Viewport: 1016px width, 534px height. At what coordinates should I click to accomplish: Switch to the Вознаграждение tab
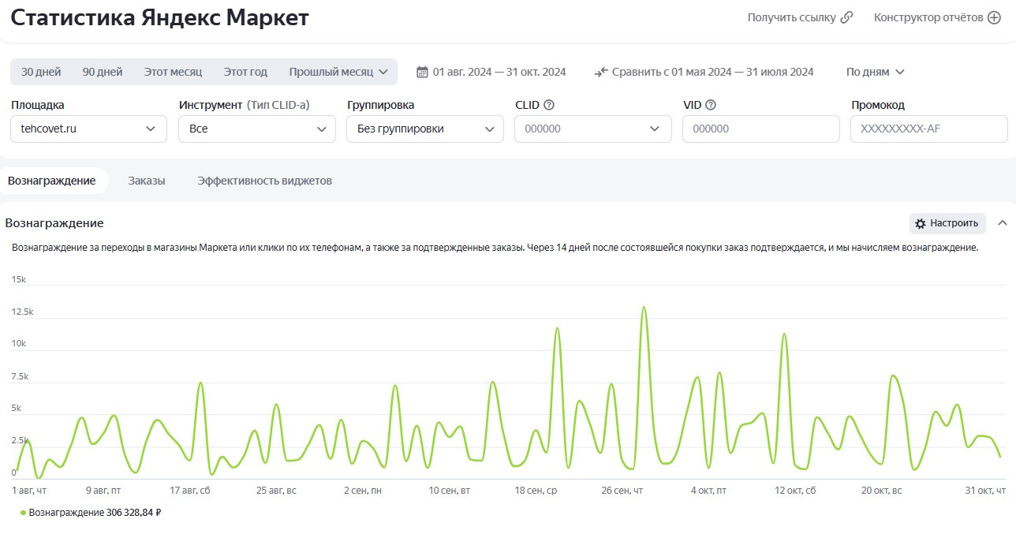52,181
